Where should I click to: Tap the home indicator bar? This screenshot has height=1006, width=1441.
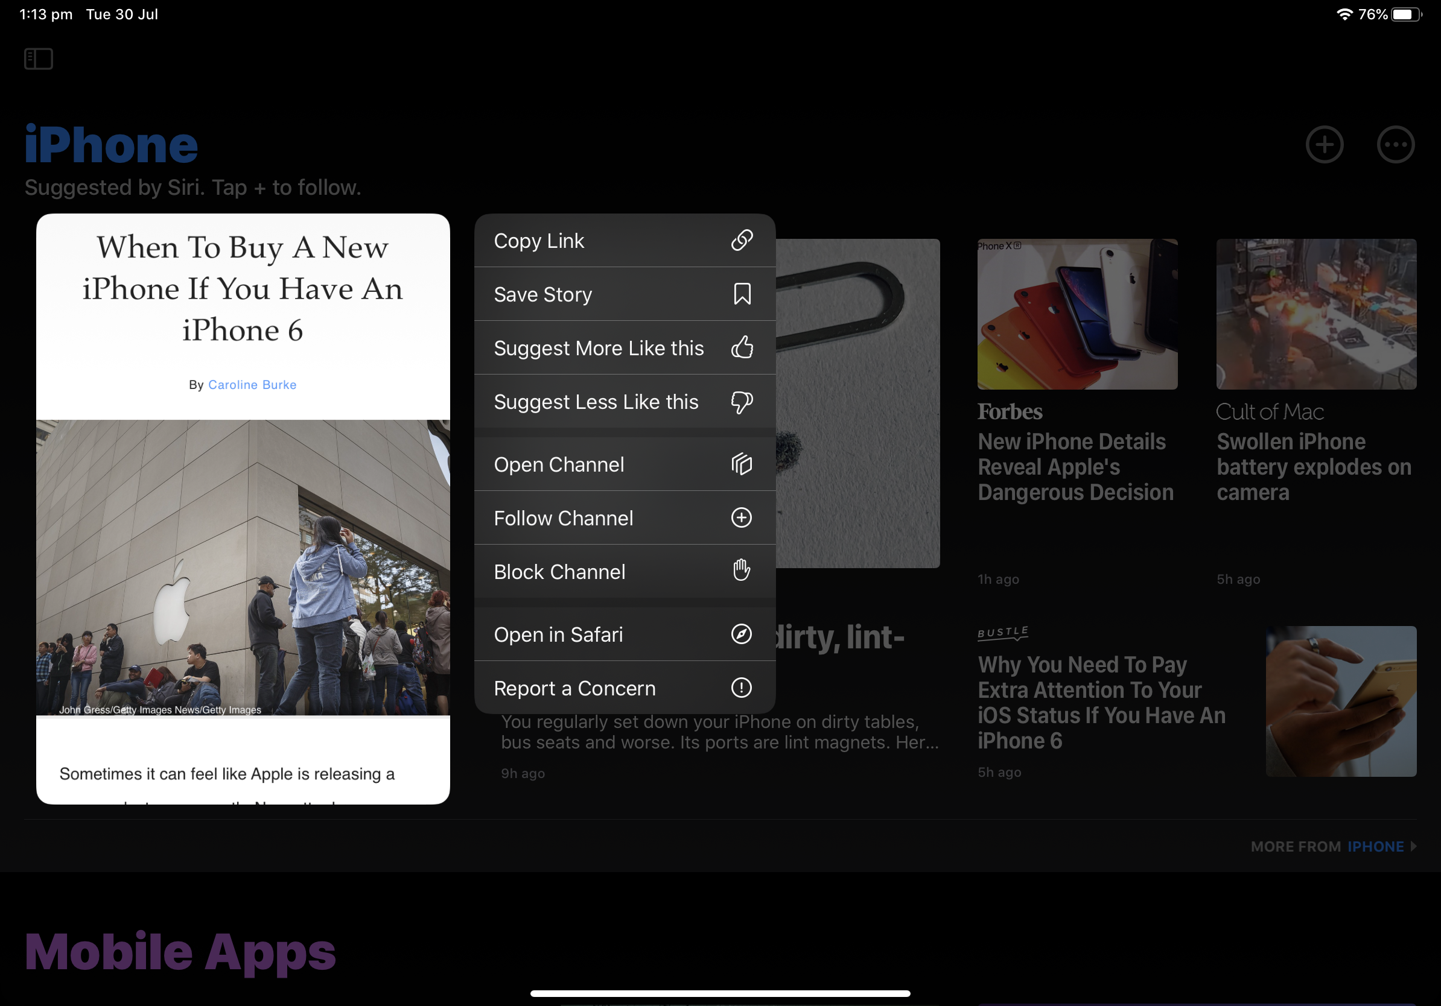tap(720, 993)
